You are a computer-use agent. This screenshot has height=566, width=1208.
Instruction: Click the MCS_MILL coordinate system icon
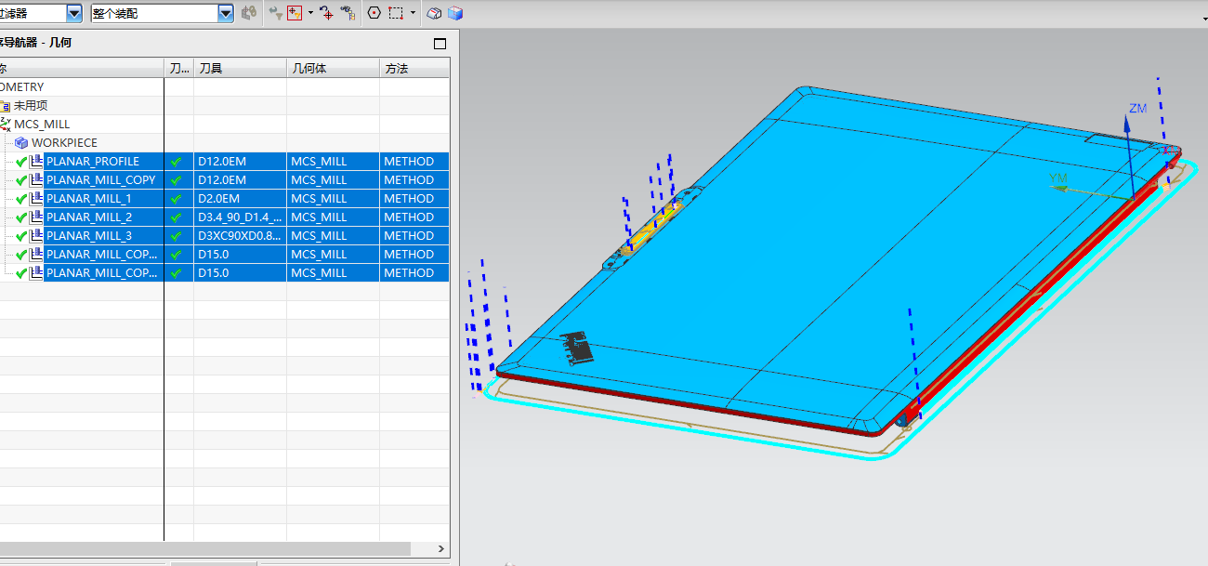(x=6, y=124)
